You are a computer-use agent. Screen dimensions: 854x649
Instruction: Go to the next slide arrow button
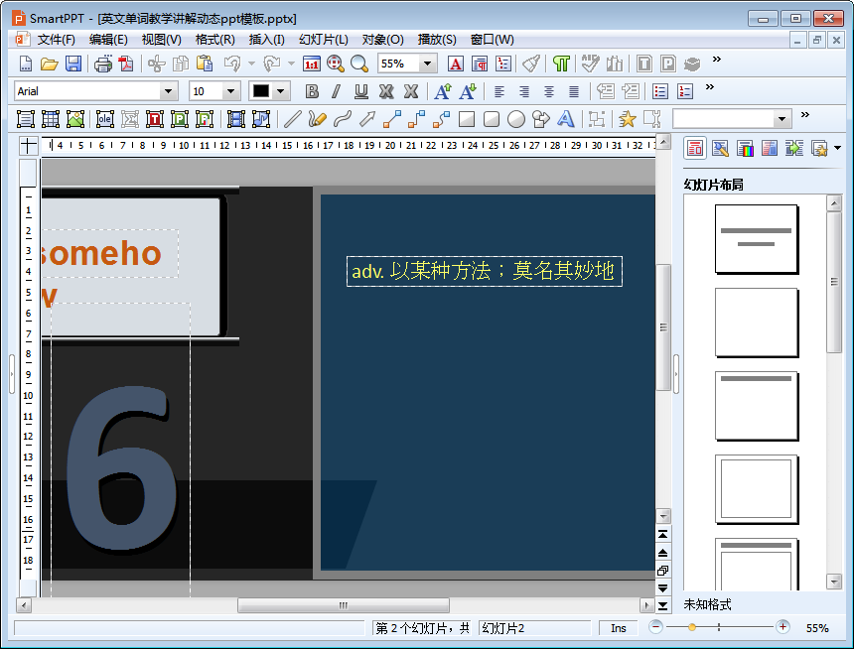[662, 588]
